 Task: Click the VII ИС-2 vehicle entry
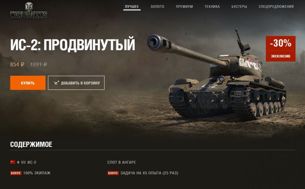click(x=23, y=162)
